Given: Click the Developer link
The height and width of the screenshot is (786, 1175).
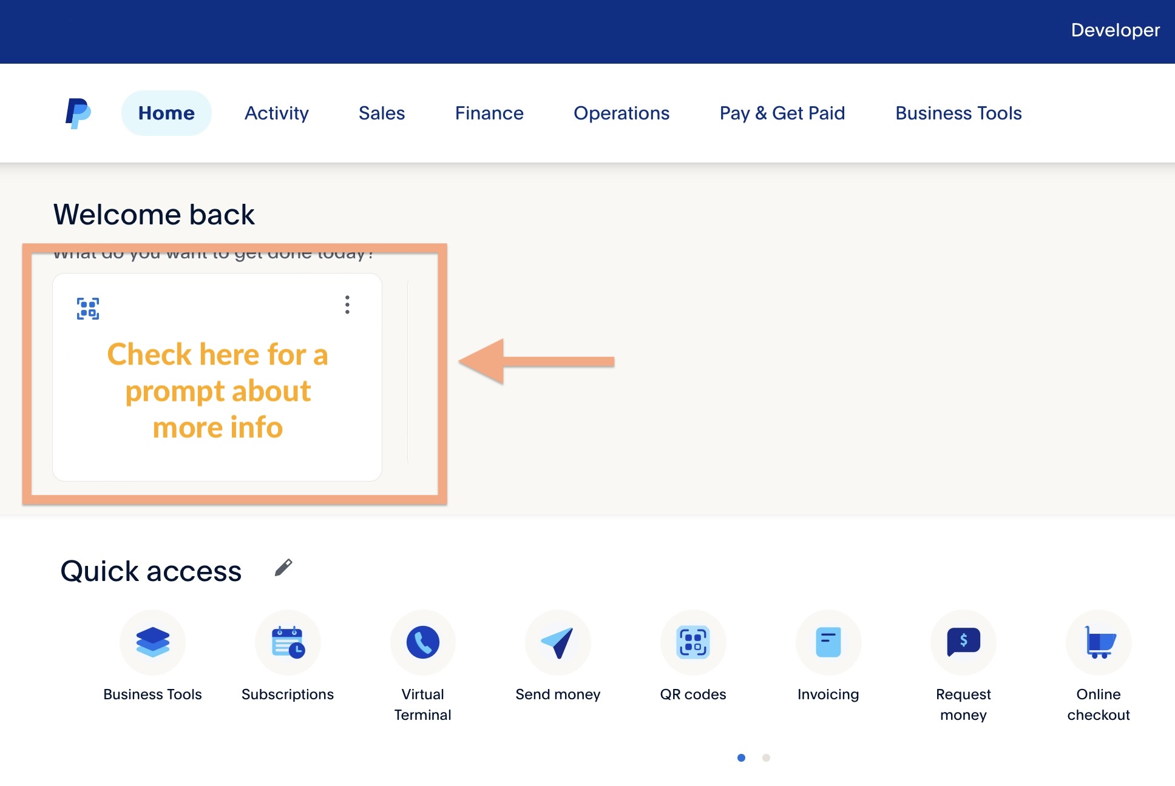Looking at the screenshot, I should 1115,30.
